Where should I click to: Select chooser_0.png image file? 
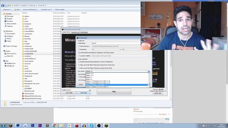click(x=29, y=94)
